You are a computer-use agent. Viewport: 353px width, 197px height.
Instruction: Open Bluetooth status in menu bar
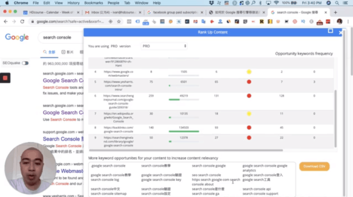pyautogui.click(x=261, y=3)
